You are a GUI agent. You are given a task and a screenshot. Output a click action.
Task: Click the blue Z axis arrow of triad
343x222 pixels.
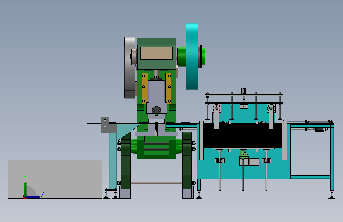(33, 197)
